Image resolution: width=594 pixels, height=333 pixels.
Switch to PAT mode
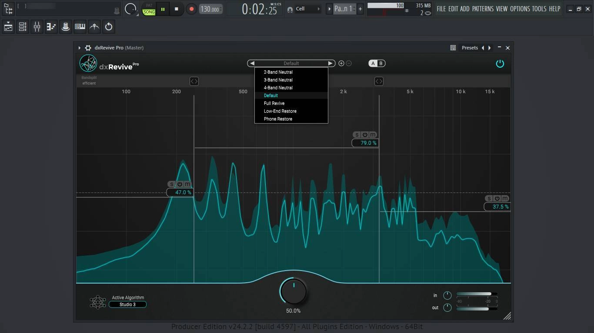point(149,6)
